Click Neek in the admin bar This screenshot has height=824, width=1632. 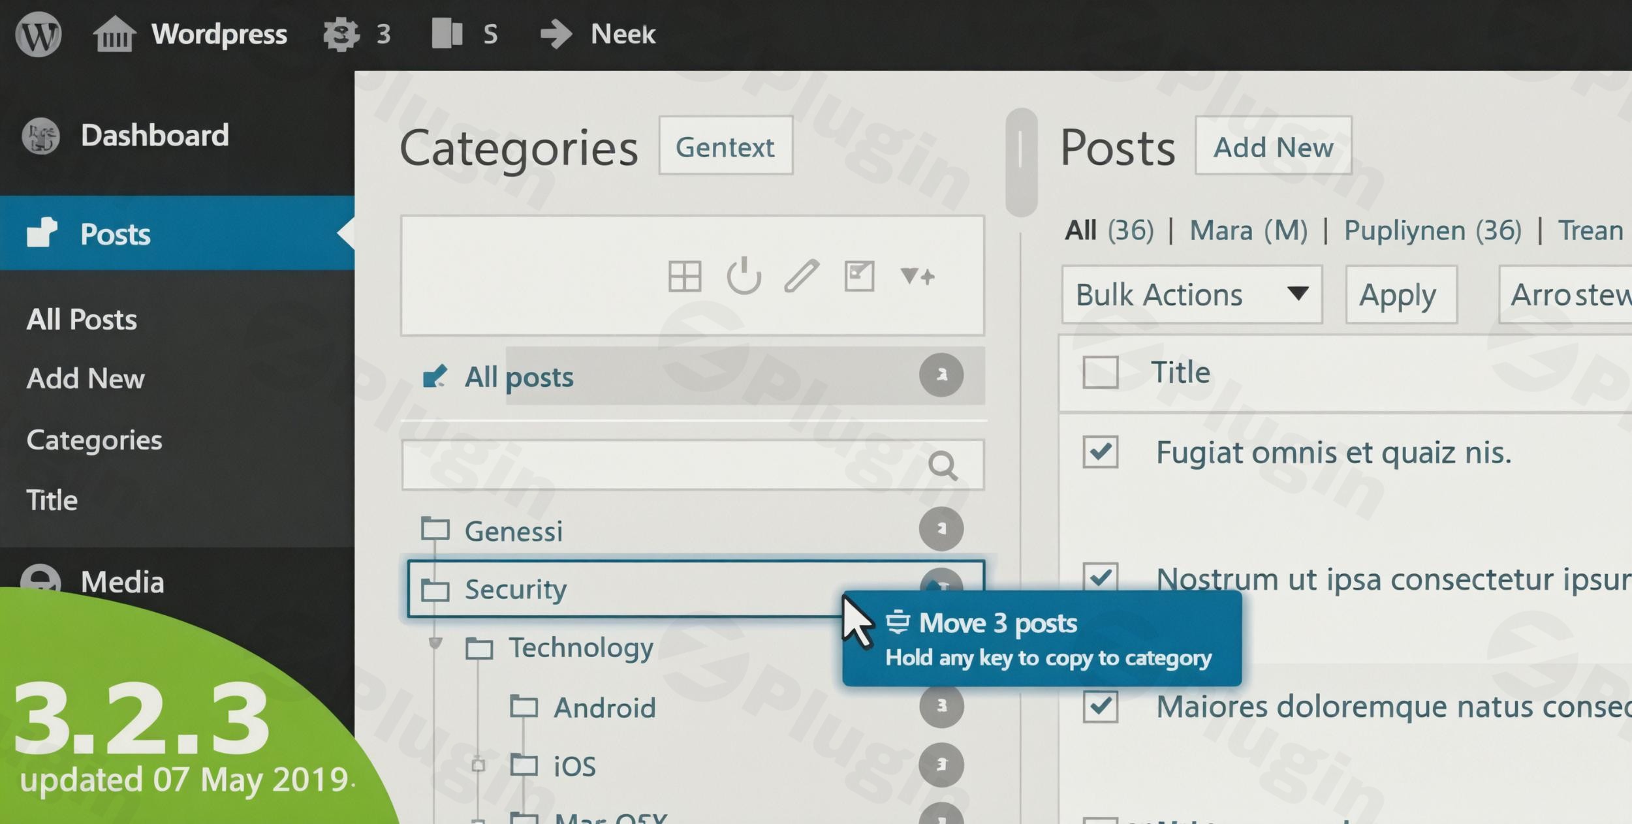pos(623,34)
